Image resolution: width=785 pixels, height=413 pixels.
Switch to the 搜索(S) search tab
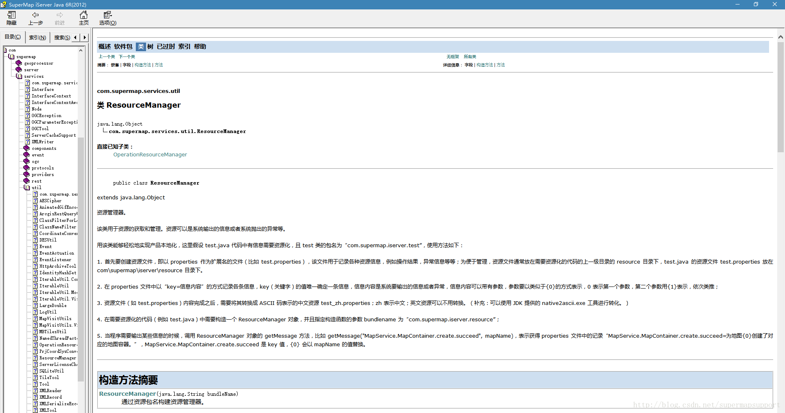tap(61, 37)
